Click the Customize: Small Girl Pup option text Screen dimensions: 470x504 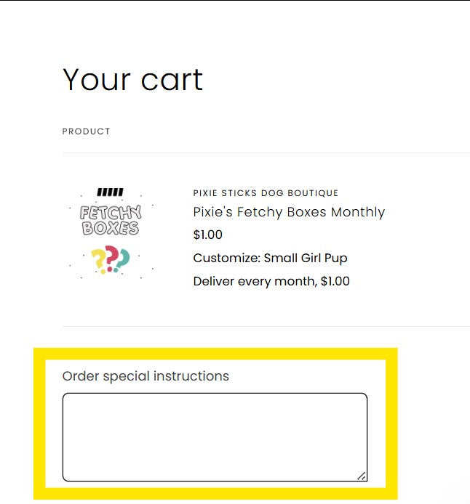270,258
